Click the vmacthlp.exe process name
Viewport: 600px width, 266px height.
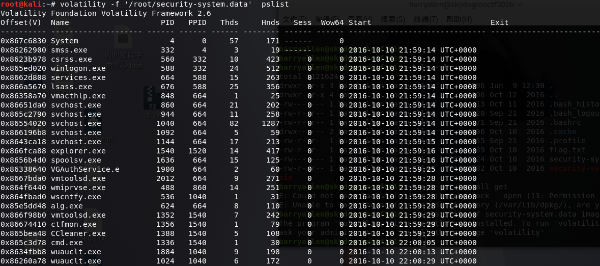[x=78, y=96]
